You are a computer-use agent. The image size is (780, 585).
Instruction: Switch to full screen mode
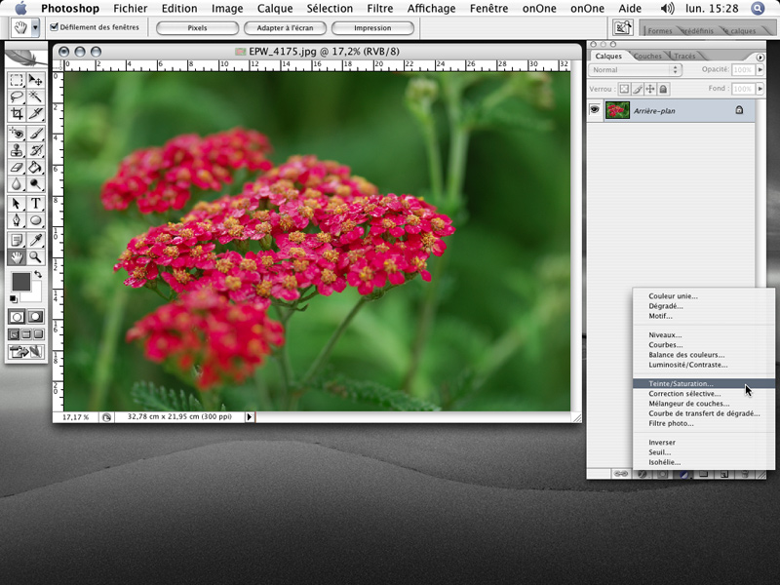[38, 334]
